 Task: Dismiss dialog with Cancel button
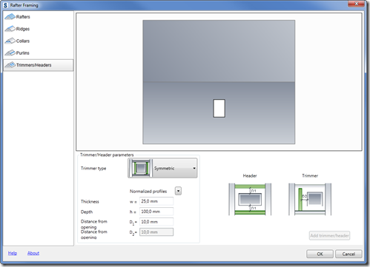click(x=348, y=254)
